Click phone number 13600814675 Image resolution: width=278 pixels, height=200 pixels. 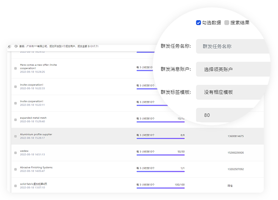pyautogui.click(x=235, y=136)
